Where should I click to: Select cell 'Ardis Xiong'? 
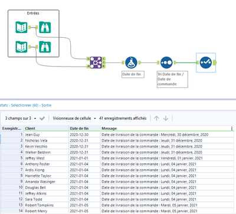point(46,170)
